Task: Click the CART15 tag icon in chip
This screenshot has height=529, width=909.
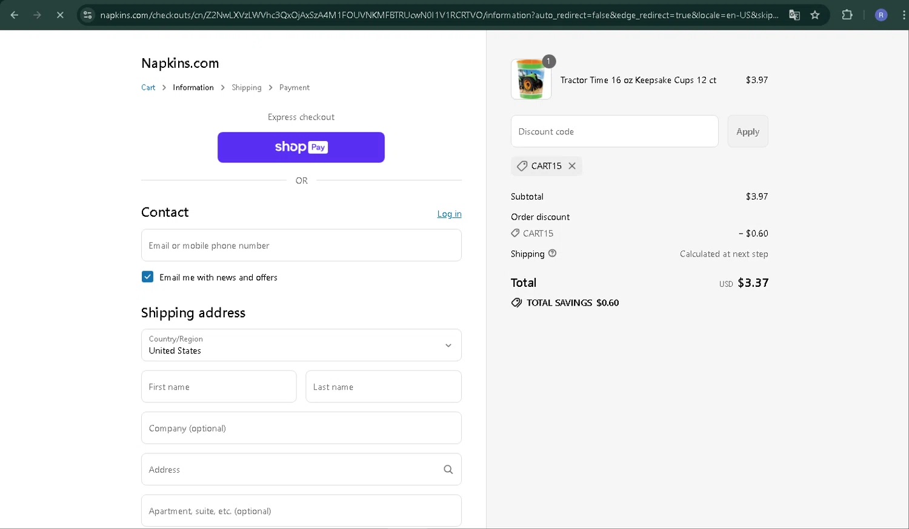Action: (522, 166)
